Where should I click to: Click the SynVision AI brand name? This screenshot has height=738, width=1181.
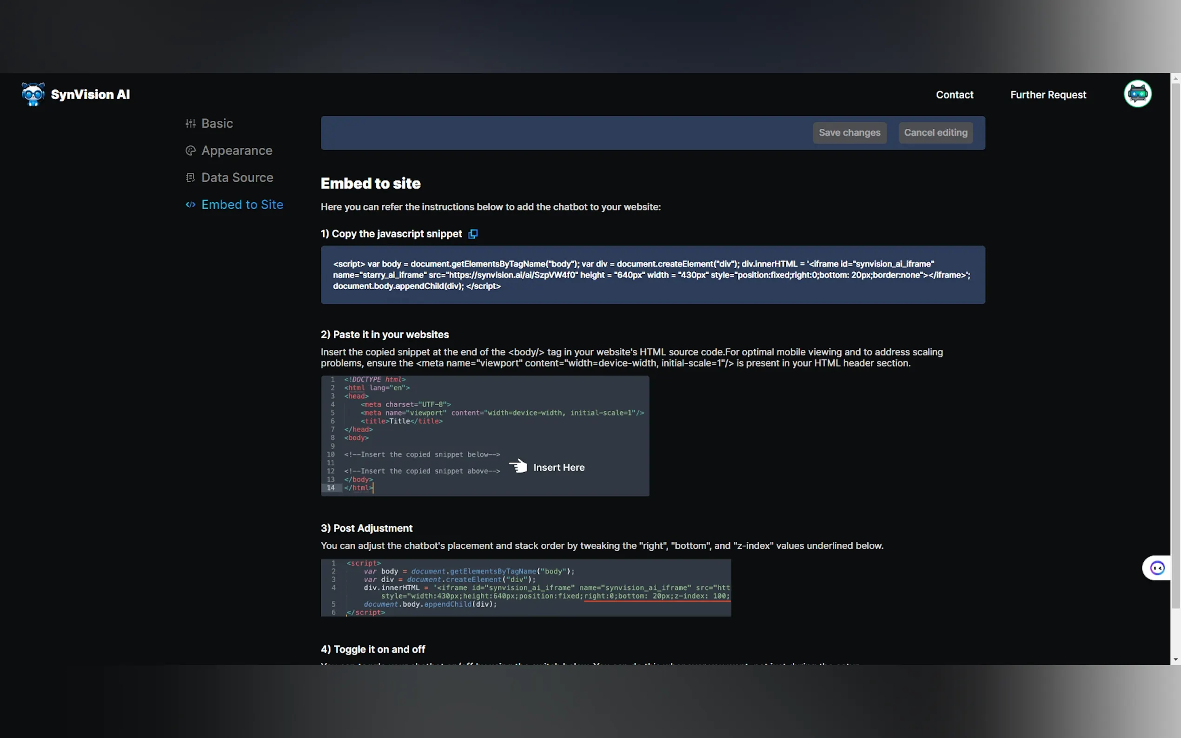point(90,95)
